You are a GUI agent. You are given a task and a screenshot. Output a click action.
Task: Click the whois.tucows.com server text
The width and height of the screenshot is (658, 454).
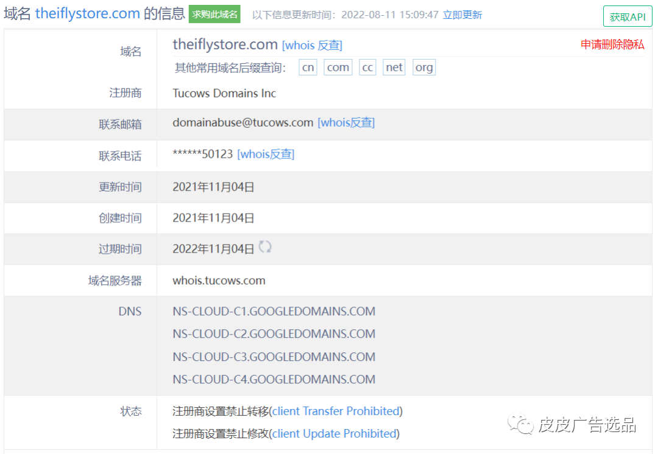click(x=219, y=281)
